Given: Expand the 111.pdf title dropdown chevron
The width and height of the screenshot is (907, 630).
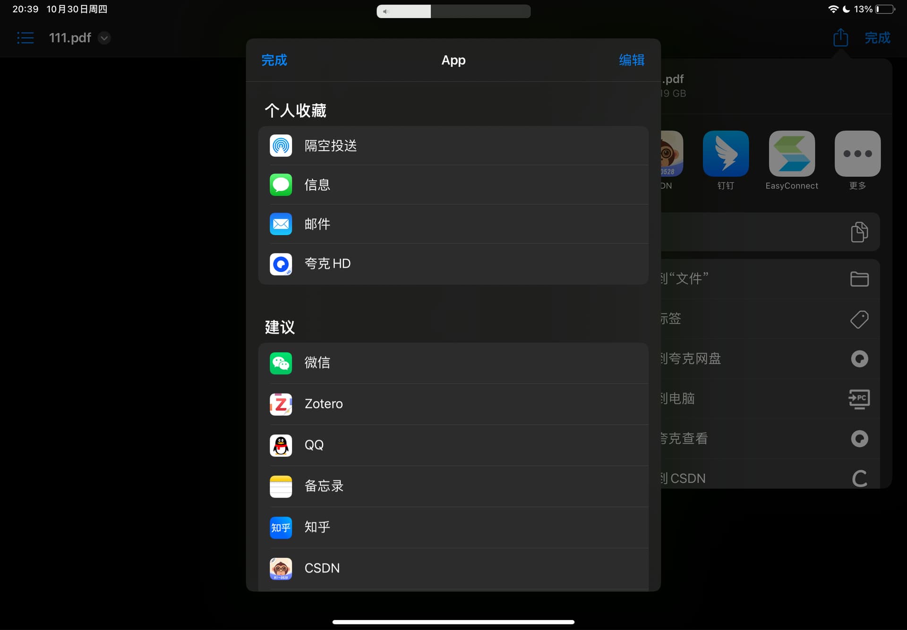Looking at the screenshot, I should coord(104,38).
